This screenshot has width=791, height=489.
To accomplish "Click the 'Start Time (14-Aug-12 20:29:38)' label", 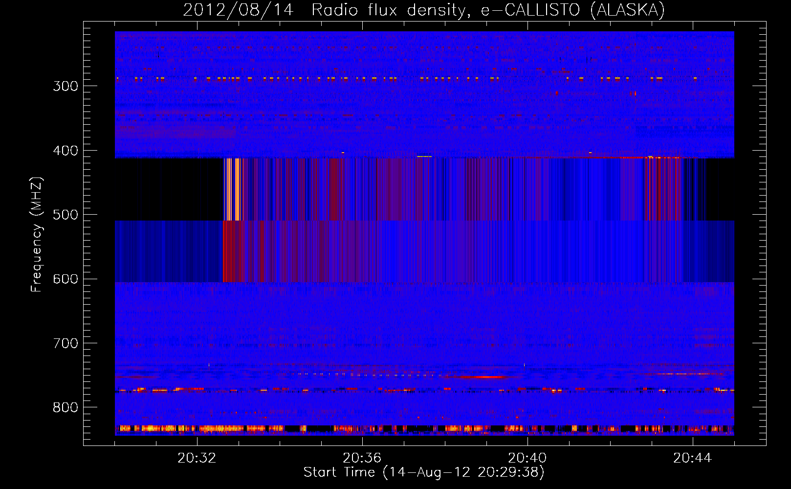I will coord(424,472).
